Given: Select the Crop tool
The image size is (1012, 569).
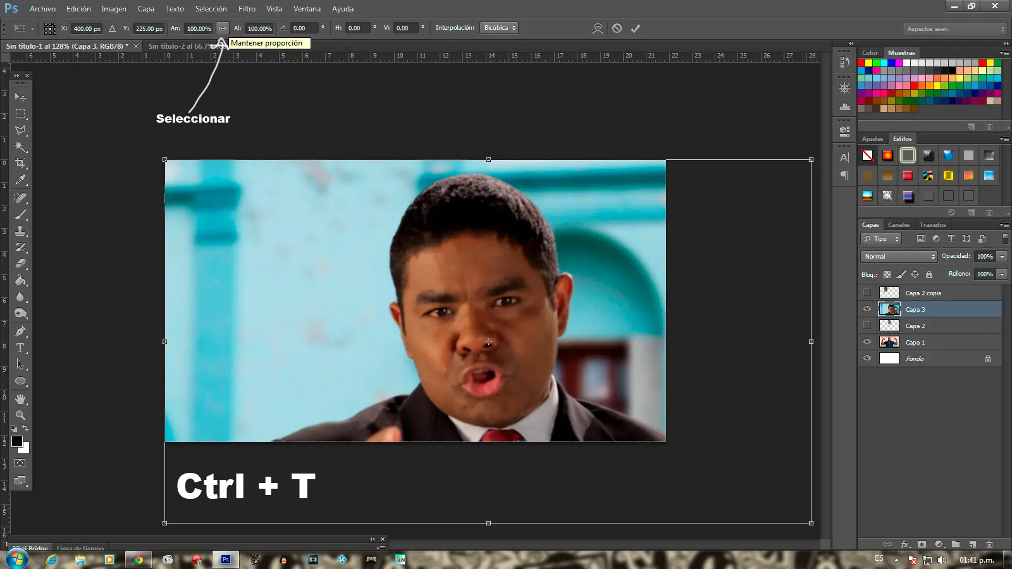Looking at the screenshot, I should pyautogui.click(x=20, y=163).
